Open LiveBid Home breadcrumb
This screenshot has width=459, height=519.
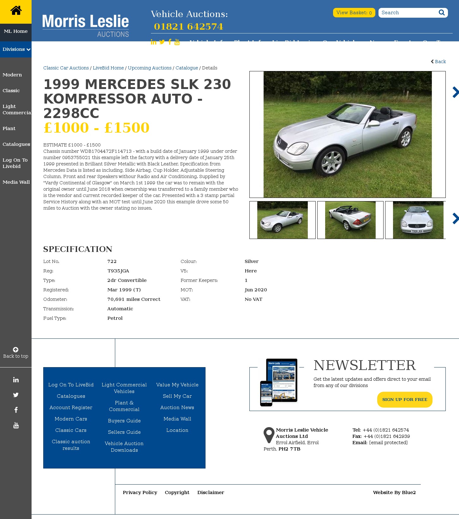(x=108, y=68)
